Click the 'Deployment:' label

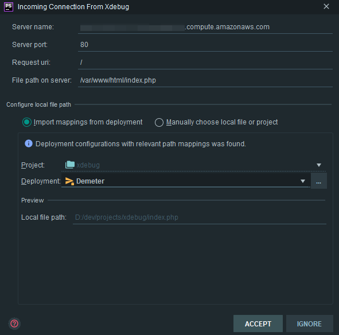41,181
